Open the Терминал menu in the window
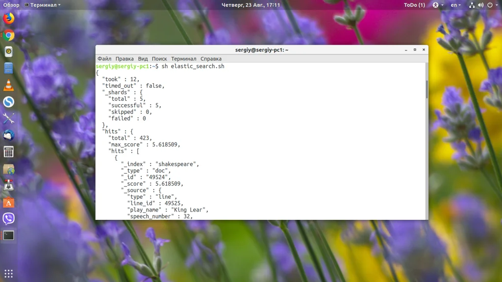Image resolution: width=502 pixels, height=282 pixels. coord(184,59)
